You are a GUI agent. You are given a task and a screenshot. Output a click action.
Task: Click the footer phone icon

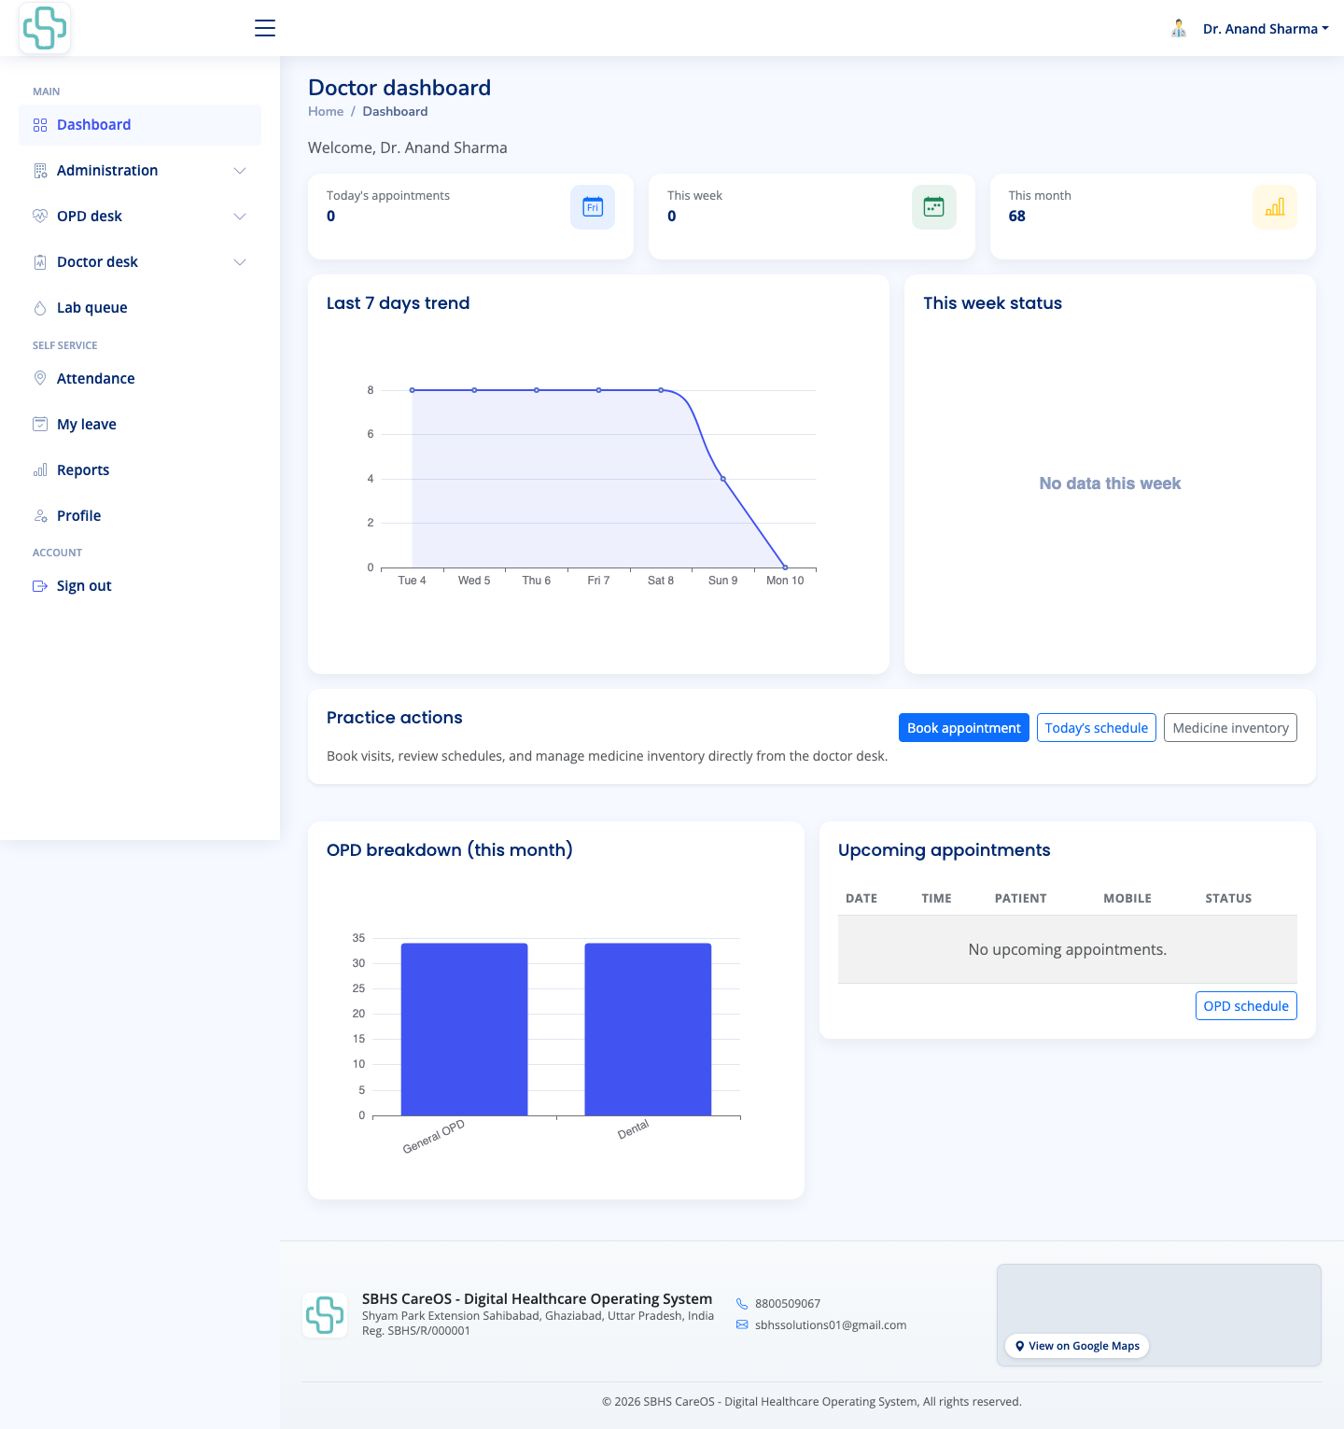pyautogui.click(x=742, y=1304)
